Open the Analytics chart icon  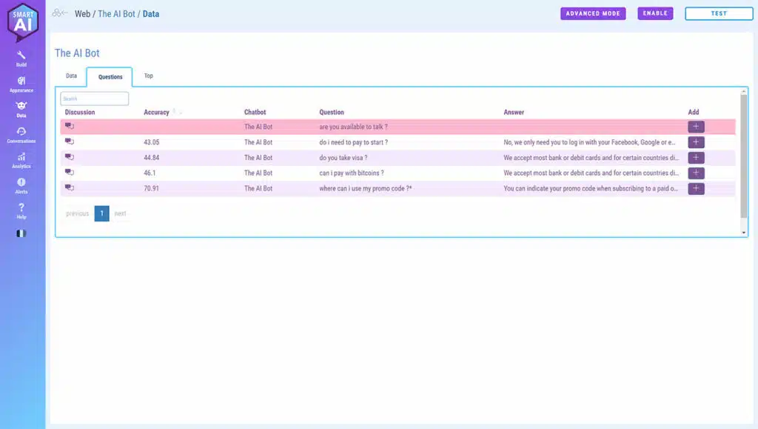(21, 157)
